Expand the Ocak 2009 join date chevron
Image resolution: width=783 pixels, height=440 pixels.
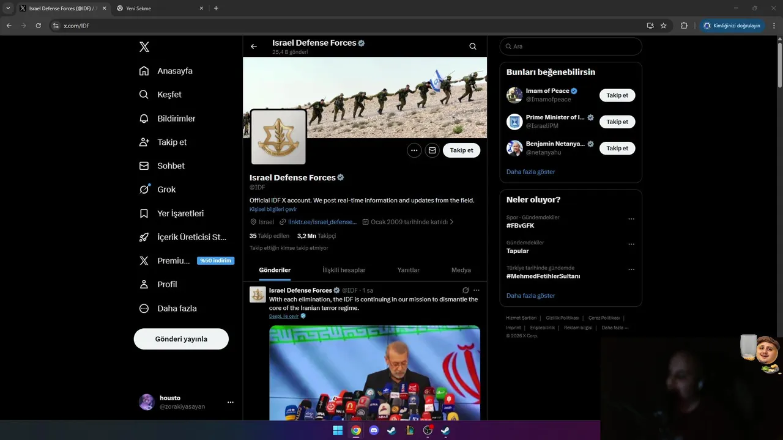click(451, 222)
